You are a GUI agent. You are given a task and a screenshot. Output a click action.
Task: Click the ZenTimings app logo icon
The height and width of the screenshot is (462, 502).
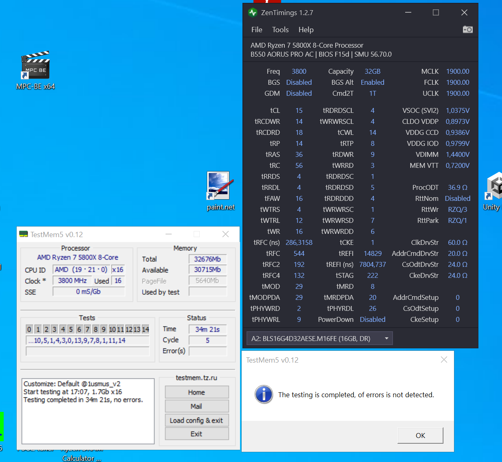pos(253,13)
